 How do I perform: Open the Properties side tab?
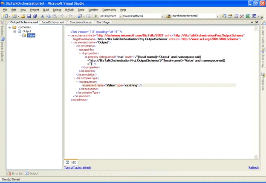pos(263,82)
